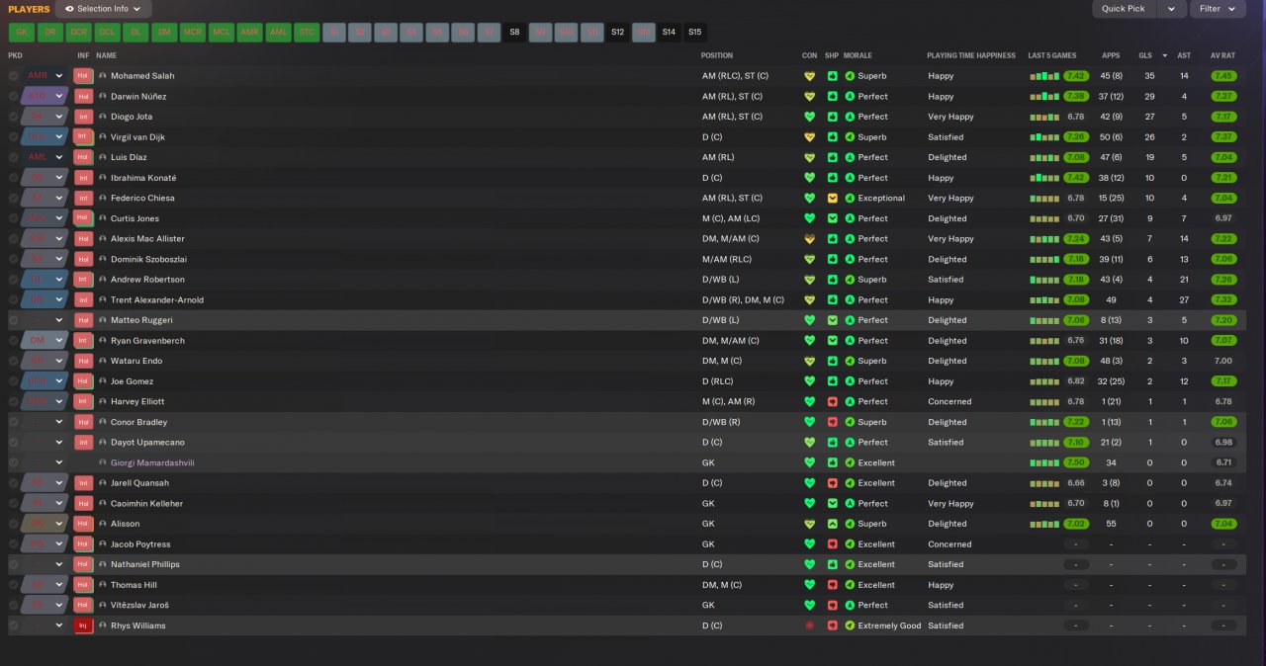Toggle the picked checkmark for Matteo Ruggeri
Image resolution: width=1266 pixels, height=666 pixels.
[14, 320]
